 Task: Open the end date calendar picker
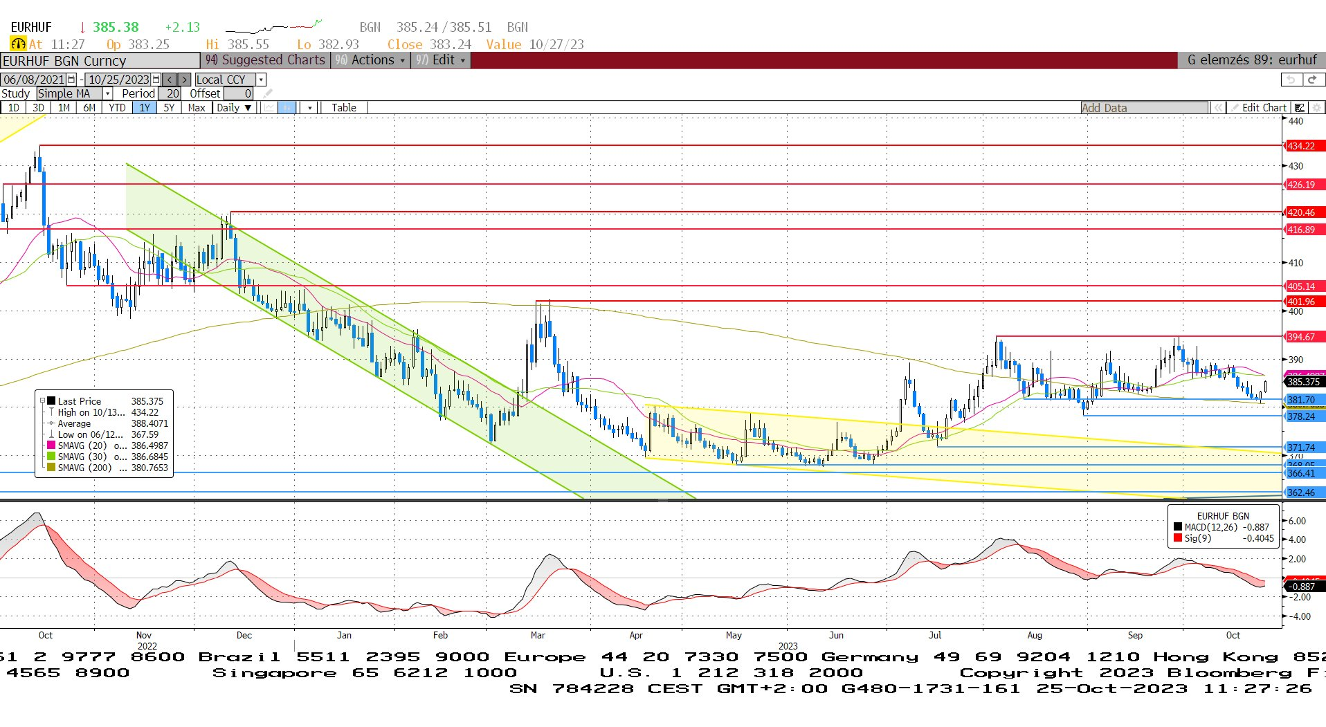click(156, 80)
